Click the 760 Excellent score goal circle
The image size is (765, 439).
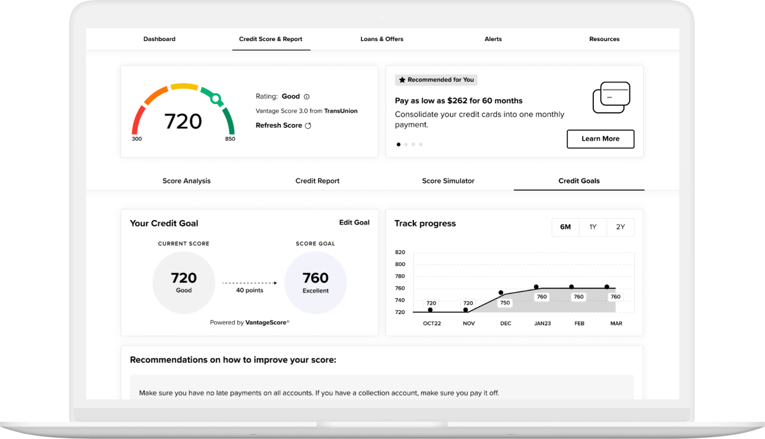tap(316, 282)
